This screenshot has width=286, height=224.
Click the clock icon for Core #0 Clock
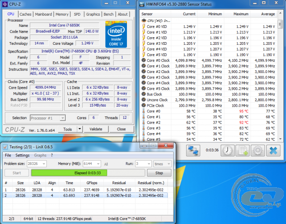click(x=143, y=60)
